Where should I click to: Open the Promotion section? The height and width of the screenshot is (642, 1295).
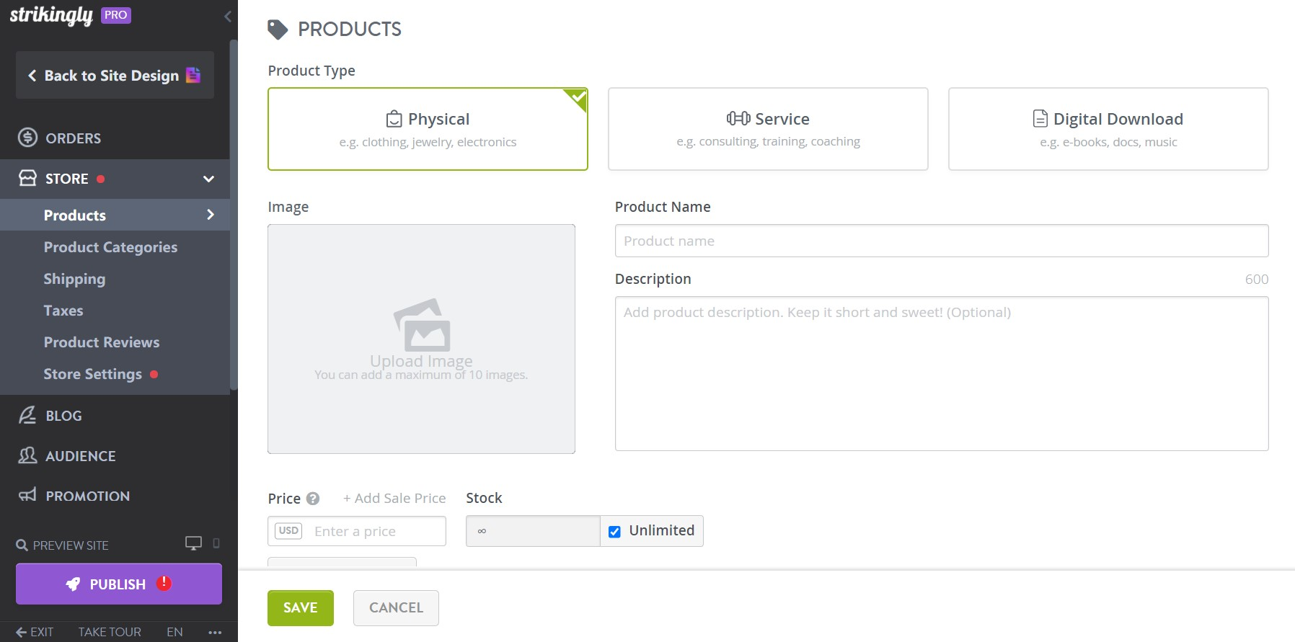87,496
